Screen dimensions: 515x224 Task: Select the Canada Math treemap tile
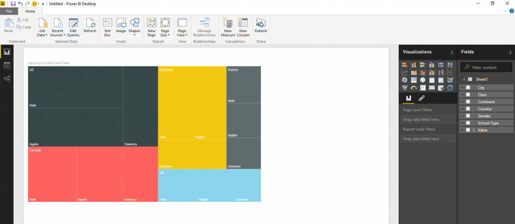(52, 174)
